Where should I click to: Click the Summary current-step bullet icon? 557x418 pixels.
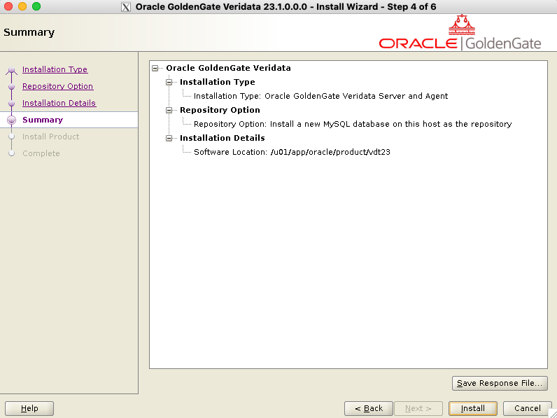[x=11, y=120]
